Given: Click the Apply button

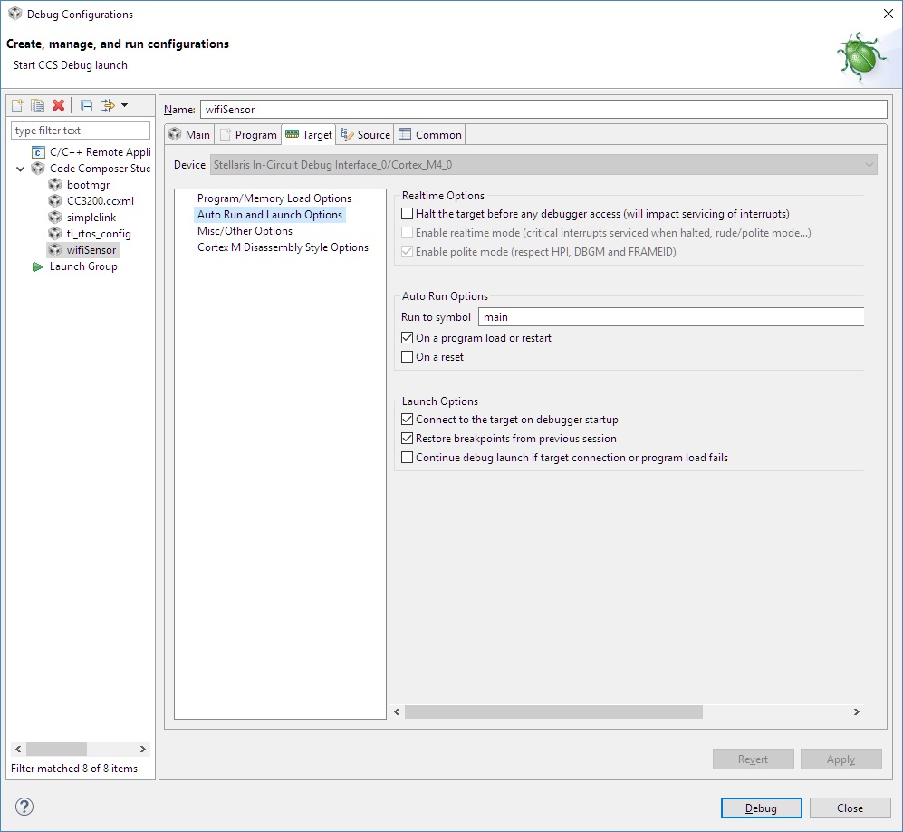Looking at the screenshot, I should click(841, 759).
